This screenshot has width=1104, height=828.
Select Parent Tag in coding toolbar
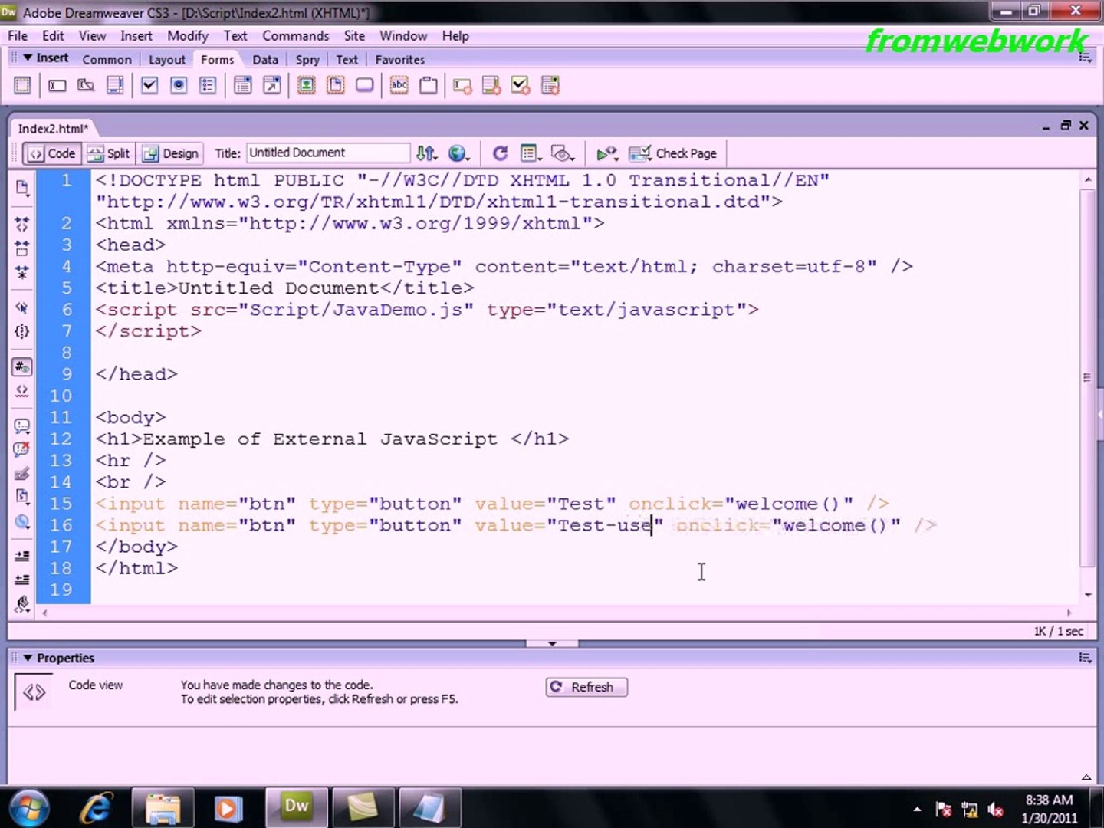(22, 307)
